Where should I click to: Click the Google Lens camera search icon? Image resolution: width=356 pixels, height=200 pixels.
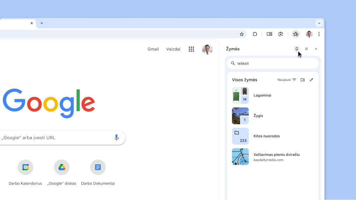tap(280, 34)
